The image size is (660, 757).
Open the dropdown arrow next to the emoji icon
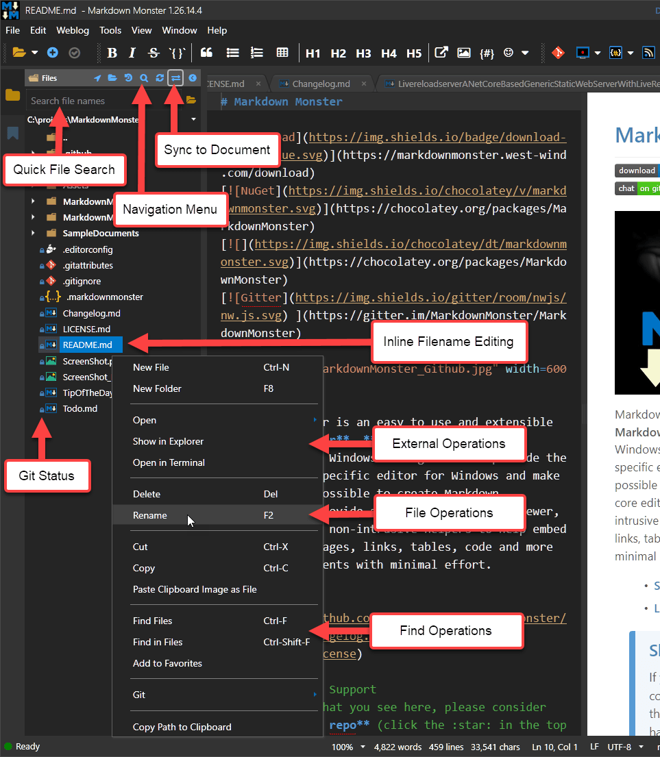[x=525, y=53]
